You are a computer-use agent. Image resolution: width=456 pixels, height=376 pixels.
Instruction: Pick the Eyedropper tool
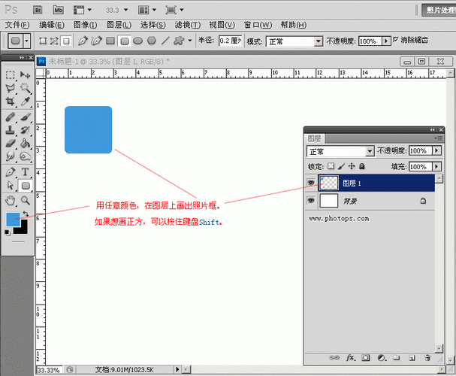[25, 102]
